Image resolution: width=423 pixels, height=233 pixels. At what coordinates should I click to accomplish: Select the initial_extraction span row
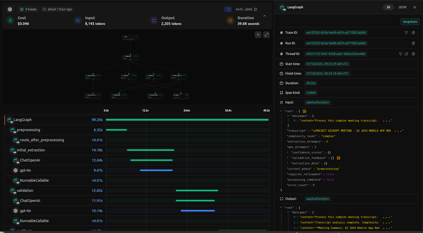(31, 150)
